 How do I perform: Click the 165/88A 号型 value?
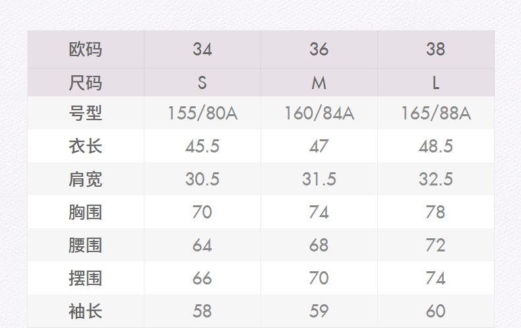tap(436, 114)
